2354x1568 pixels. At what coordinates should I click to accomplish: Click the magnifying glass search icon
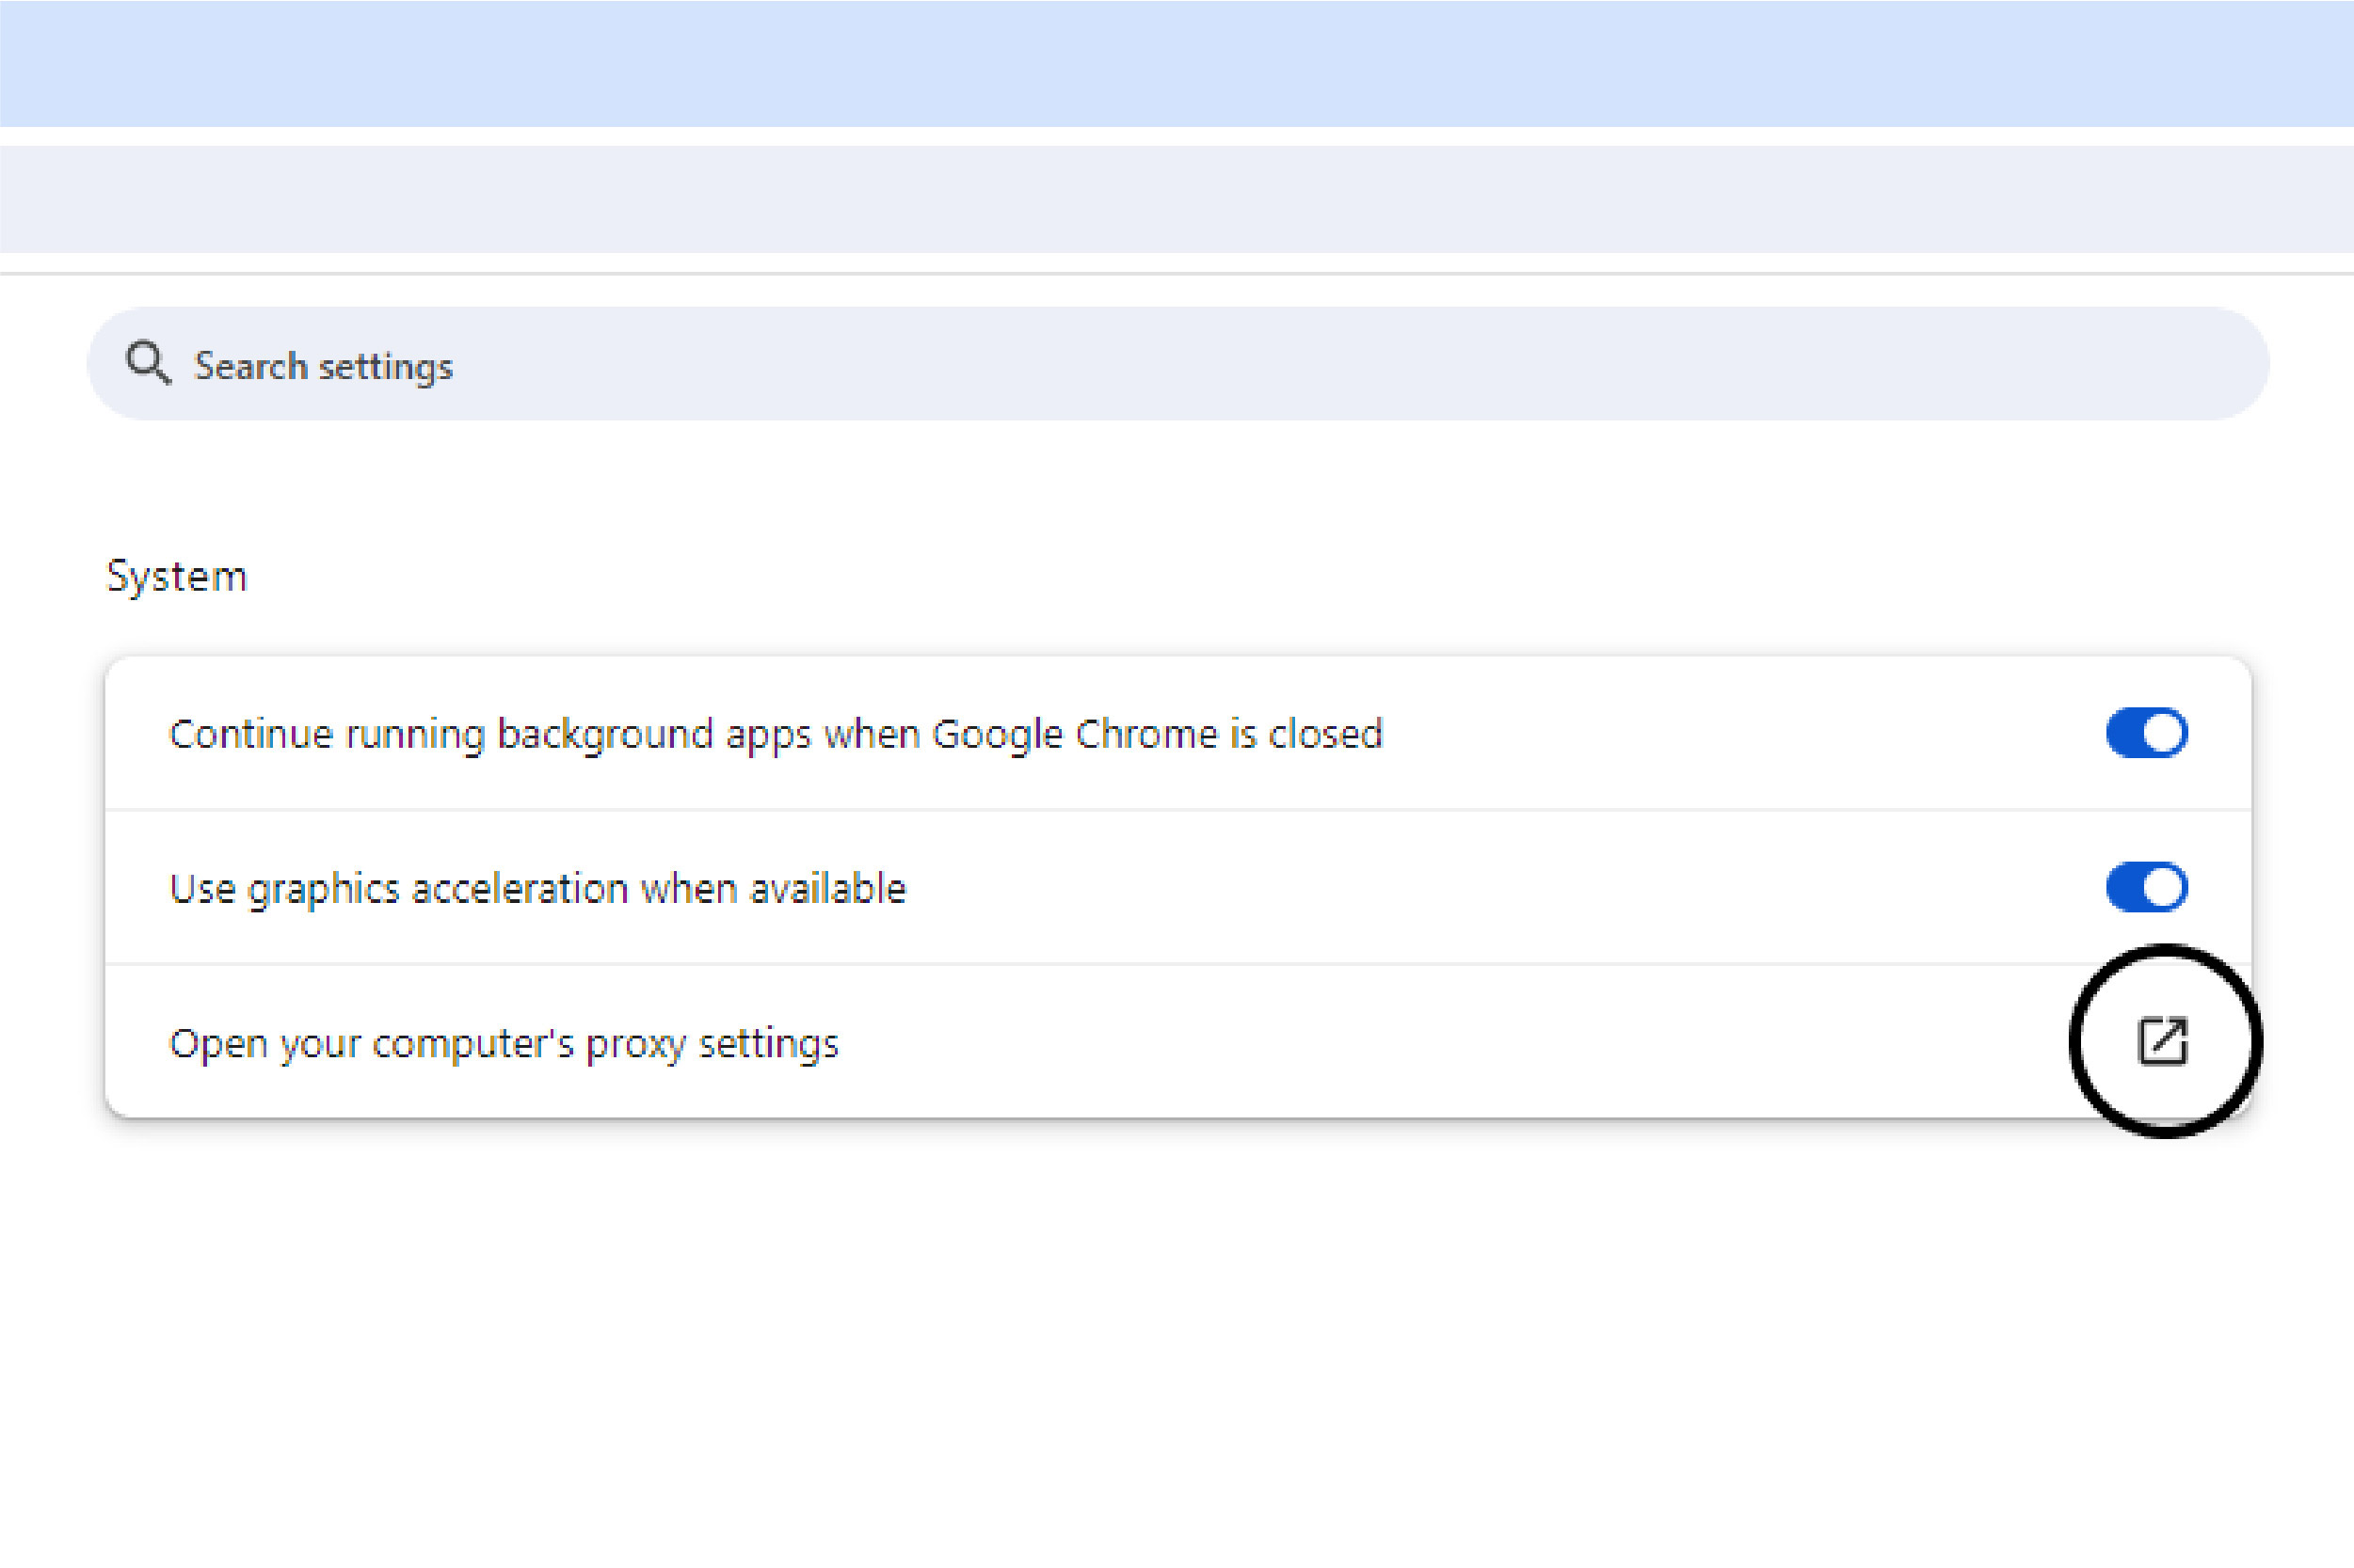point(148,363)
